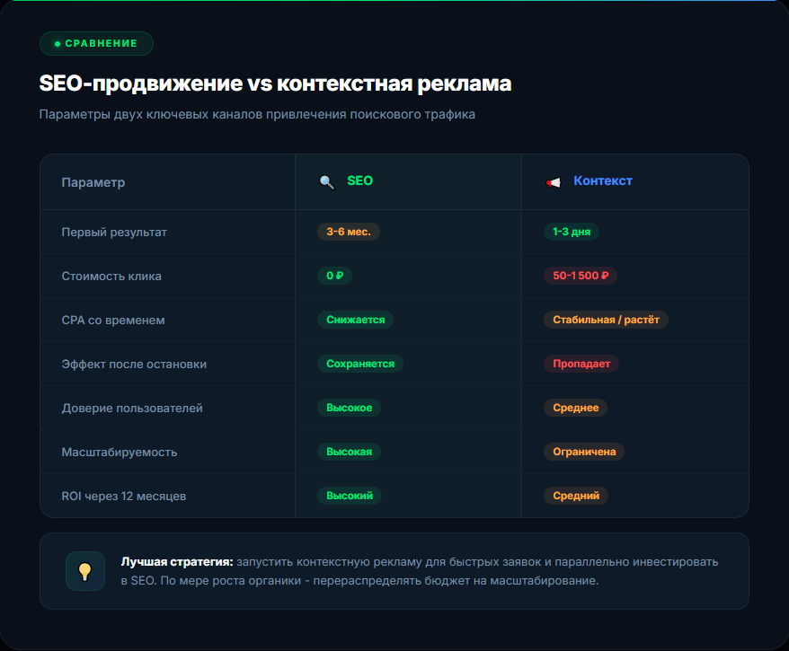Select the SEO column header

pyautogui.click(x=359, y=181)
